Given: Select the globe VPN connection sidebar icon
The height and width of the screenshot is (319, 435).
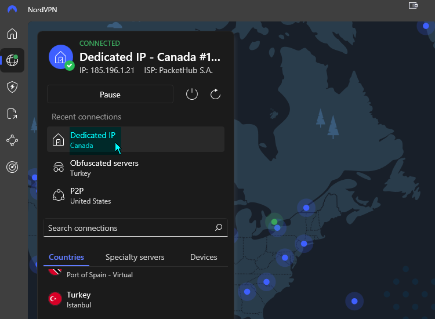Looking at the screenshot, I should click(x=12, y=60).
